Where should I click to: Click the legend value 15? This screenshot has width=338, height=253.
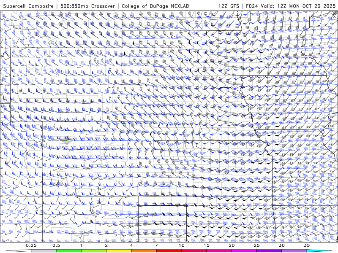207,245
